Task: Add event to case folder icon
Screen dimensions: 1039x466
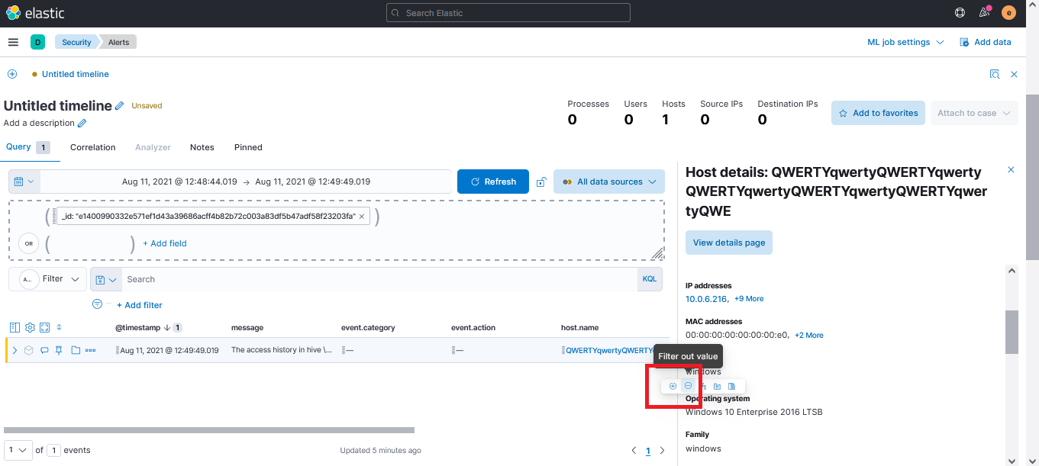Action: 76,350
